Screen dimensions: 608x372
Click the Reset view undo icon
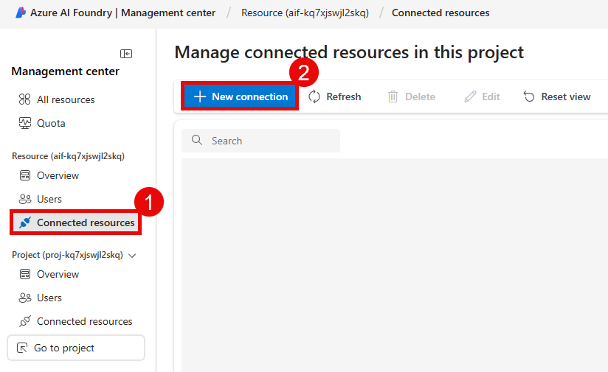point(529,96)
